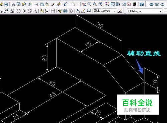Click the 3D DWF globe icon
167x123 pixels.
29,4
